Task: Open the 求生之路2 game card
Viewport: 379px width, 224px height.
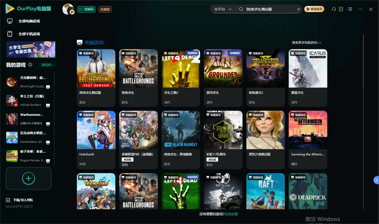Action: point(181,78)
